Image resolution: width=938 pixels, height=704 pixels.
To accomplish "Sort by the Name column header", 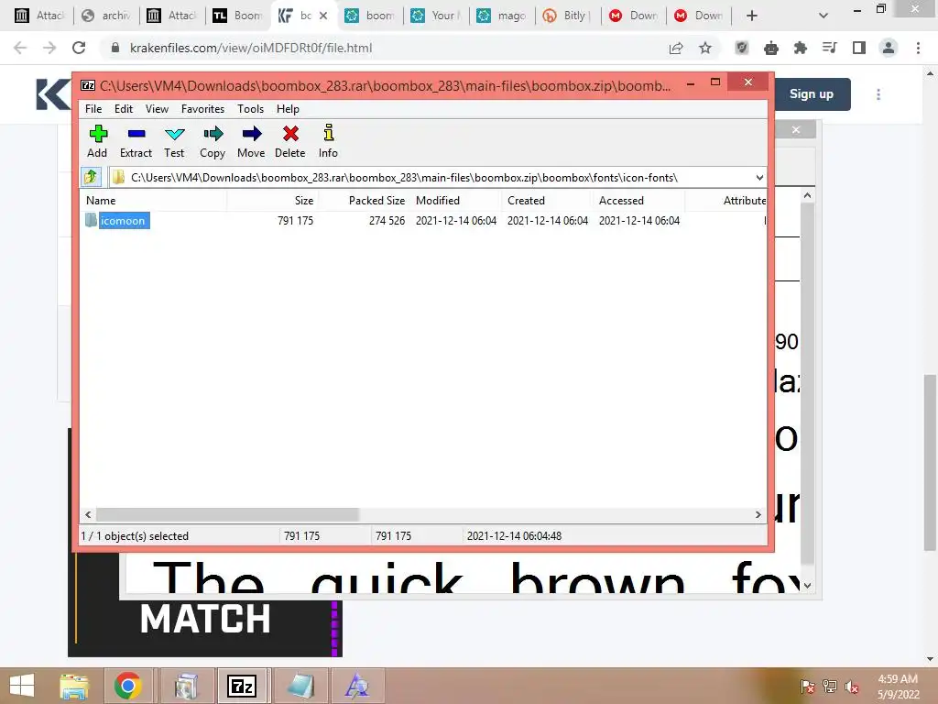I will pos(154,201).
